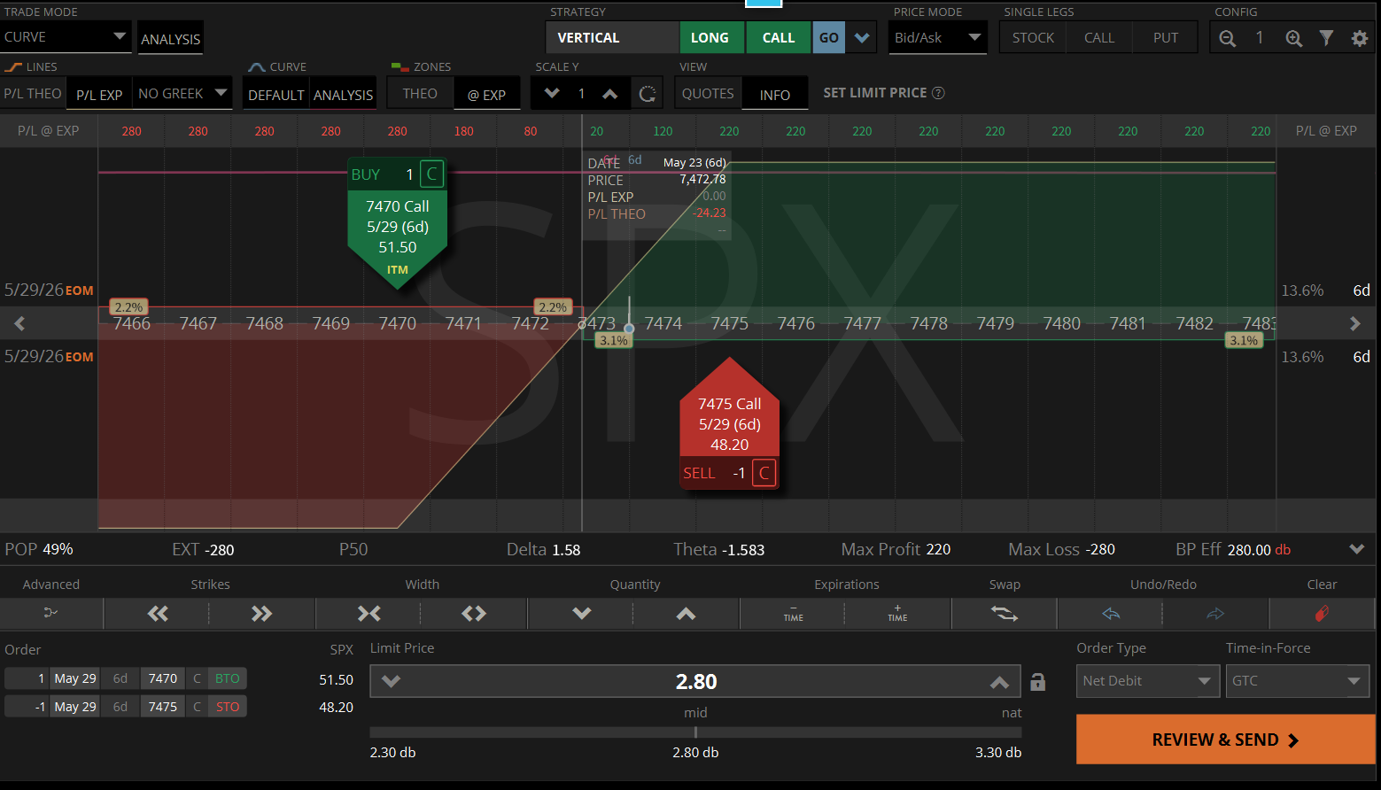Viewport: 1381px width, 790px height.
Task: Click the 7475 Call sell leg card
Action: (x=729, y=423)
